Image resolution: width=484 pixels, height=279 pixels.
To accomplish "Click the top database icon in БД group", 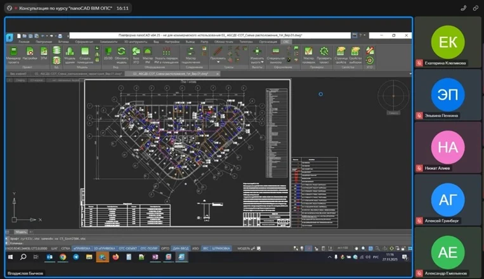I will click(x=56, y=50).
